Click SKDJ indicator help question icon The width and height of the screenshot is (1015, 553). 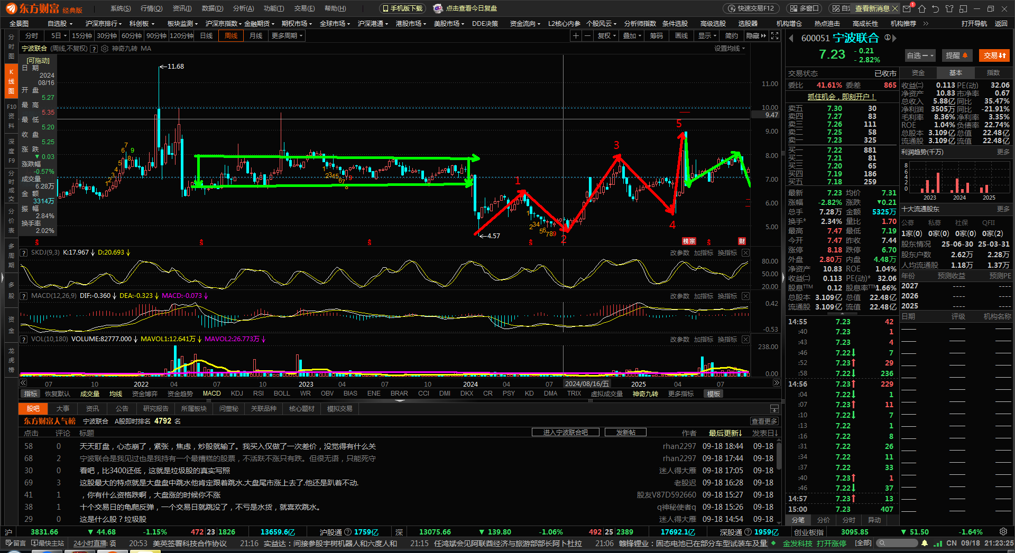click(24, 252)
